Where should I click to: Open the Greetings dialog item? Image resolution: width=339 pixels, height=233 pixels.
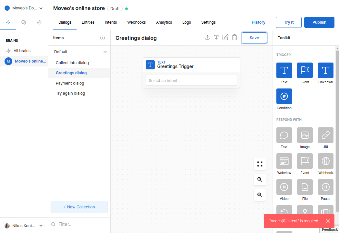[79, 73]
